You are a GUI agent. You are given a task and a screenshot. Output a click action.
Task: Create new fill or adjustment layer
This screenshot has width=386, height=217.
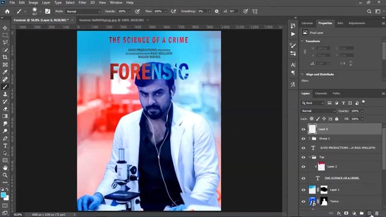point(354,213)
